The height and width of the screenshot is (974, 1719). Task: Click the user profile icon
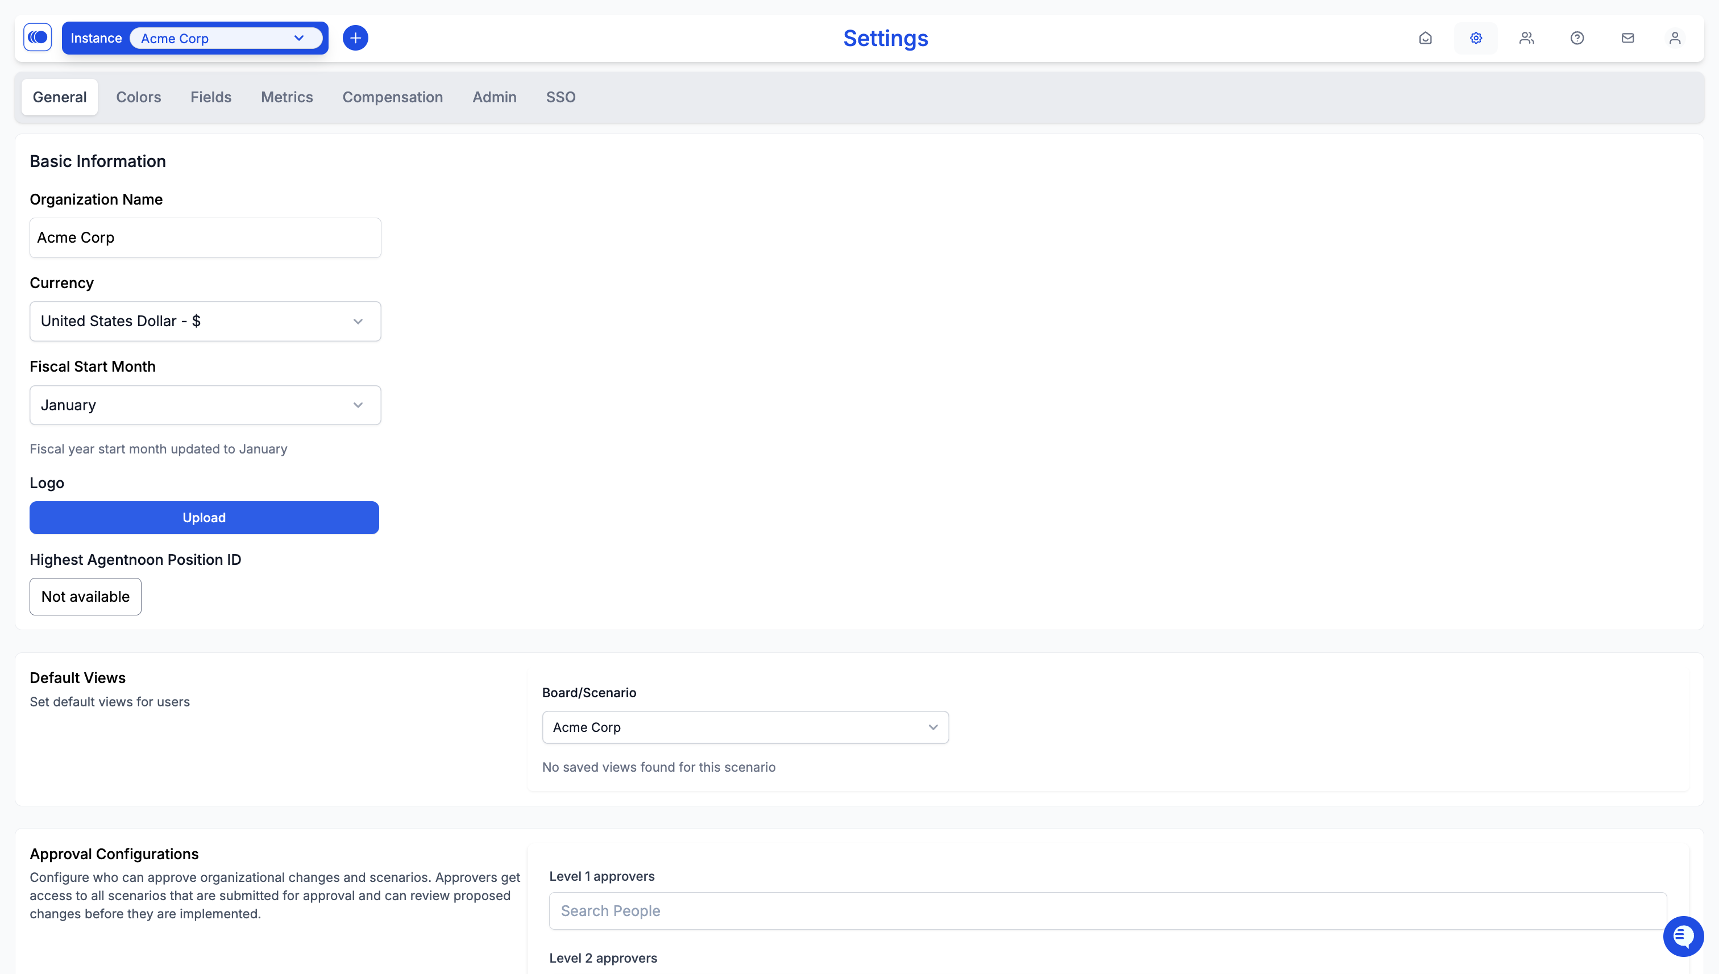[1675, 38]
